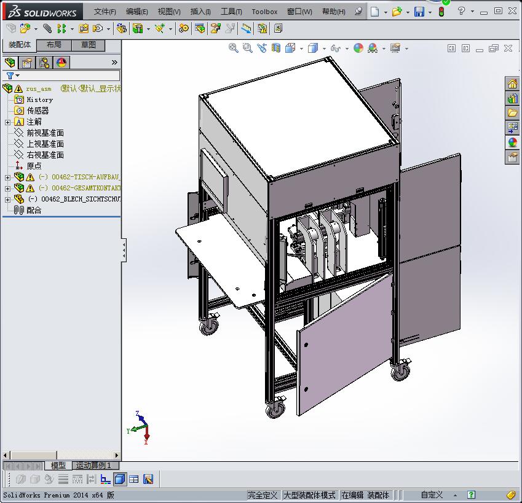Image resolution: width=522 pixels, height=503 pixels.
Task: Select 前视基准面 plane in feature tree
Action: pyautogui.click(x=45, y=133)
